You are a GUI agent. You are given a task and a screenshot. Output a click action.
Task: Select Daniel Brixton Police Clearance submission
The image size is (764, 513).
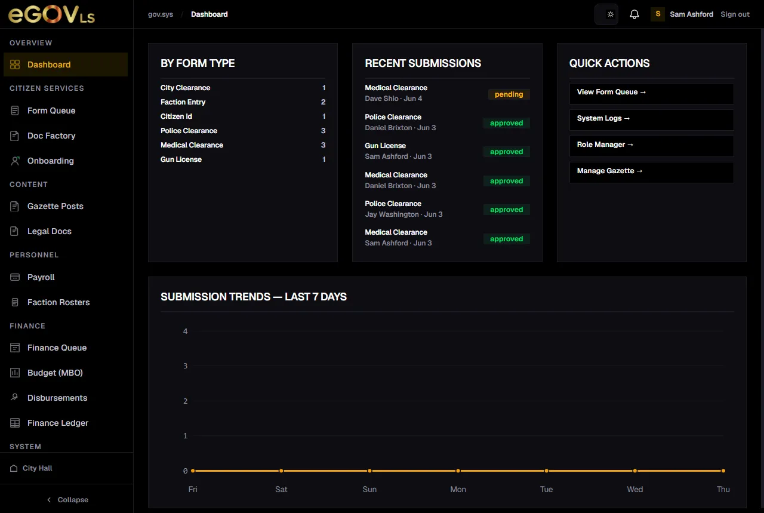[447, 122]
